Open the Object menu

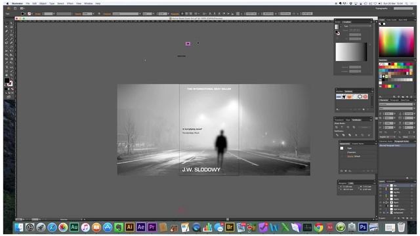coord(43,3)
